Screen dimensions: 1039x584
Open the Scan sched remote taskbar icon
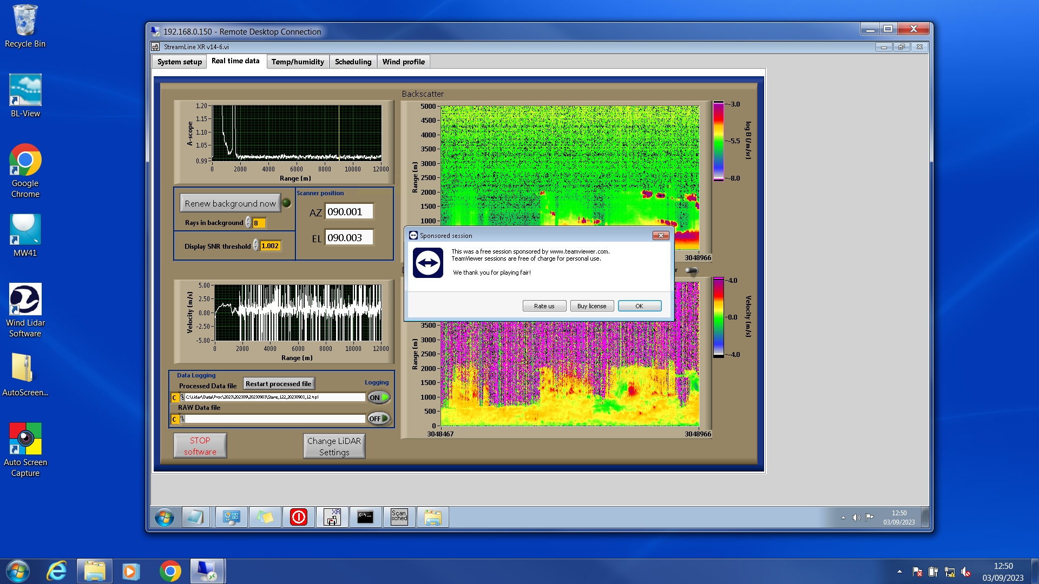(399, 517)
